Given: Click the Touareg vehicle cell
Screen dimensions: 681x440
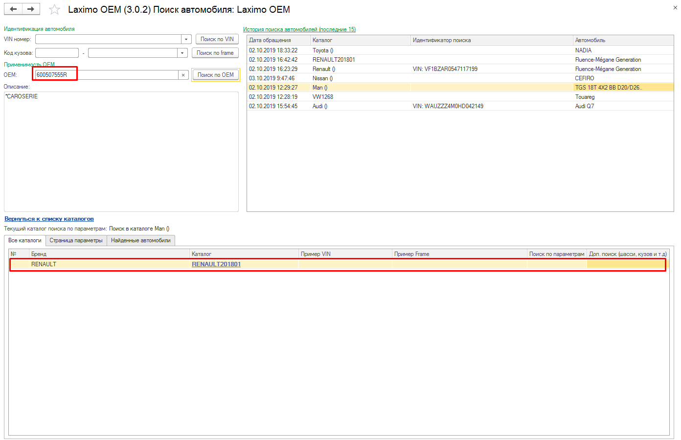Looking at the screenshot, I should [x=623, y=97].
